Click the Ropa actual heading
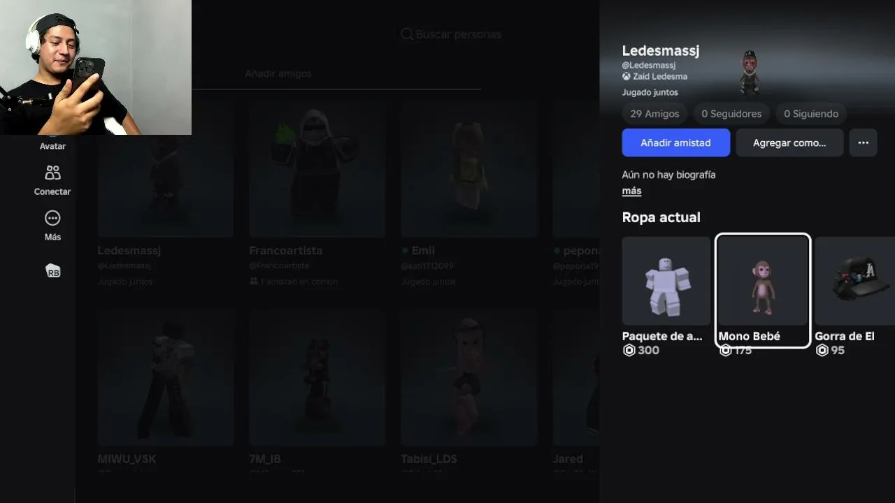 (x=661, y=217)
